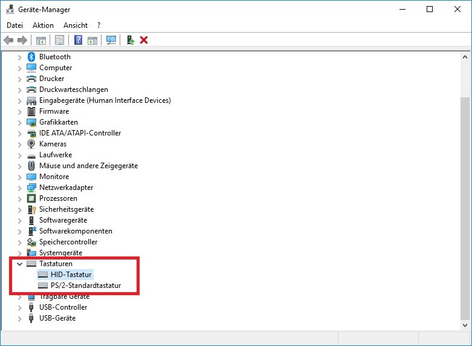Open Help with the blue question mark icon
The image size is (472, 346).
pos(79,40)
